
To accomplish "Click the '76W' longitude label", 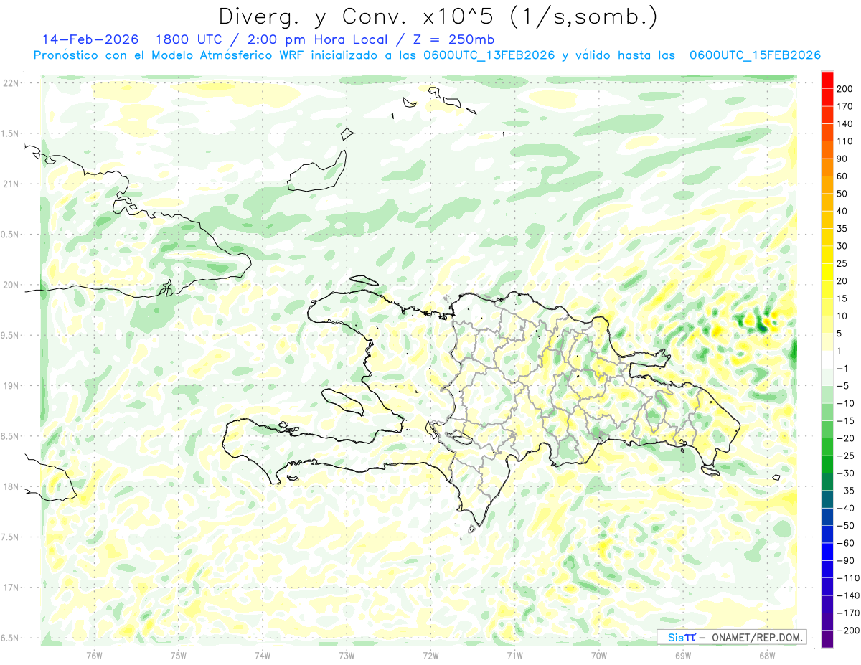I will pos(94,656).
